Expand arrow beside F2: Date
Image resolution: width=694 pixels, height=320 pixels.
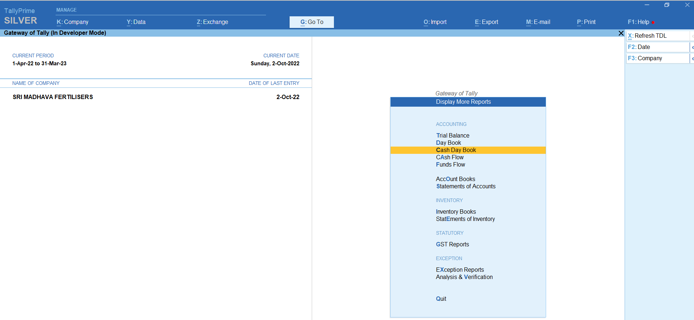[x=692, y=47]
